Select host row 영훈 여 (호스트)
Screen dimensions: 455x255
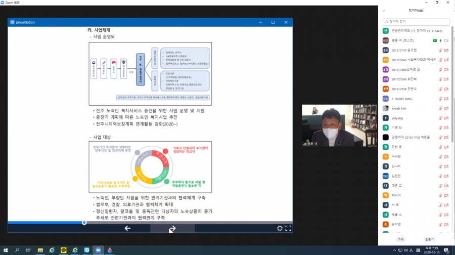[x=416, y=40]
